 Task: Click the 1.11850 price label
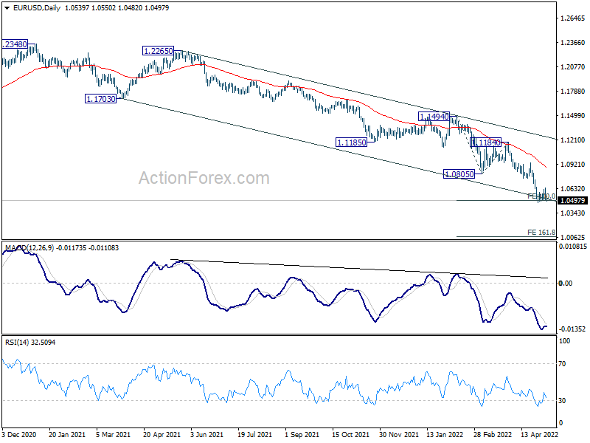[352, 142]
